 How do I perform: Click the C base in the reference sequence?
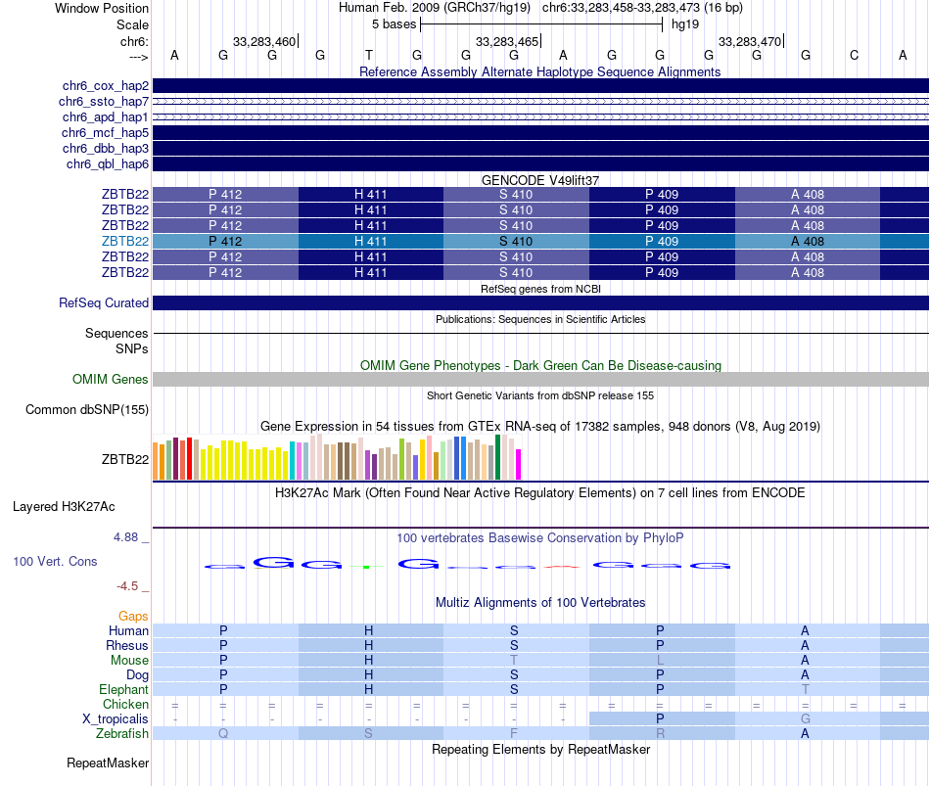tap(854, 55)
